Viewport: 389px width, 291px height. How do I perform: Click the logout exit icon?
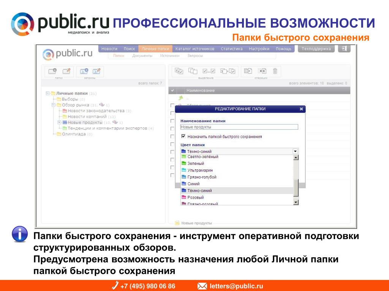point(344,48)
